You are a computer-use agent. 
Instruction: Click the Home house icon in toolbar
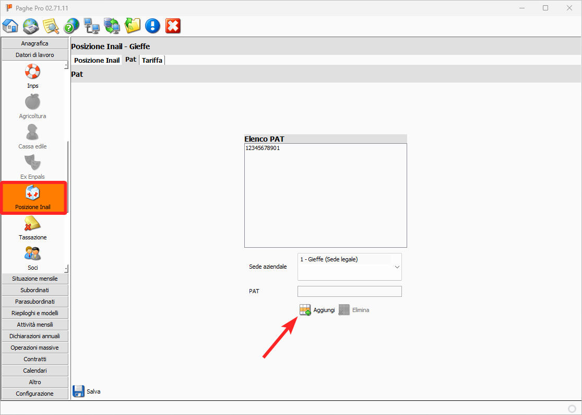(x=10, y=26)
